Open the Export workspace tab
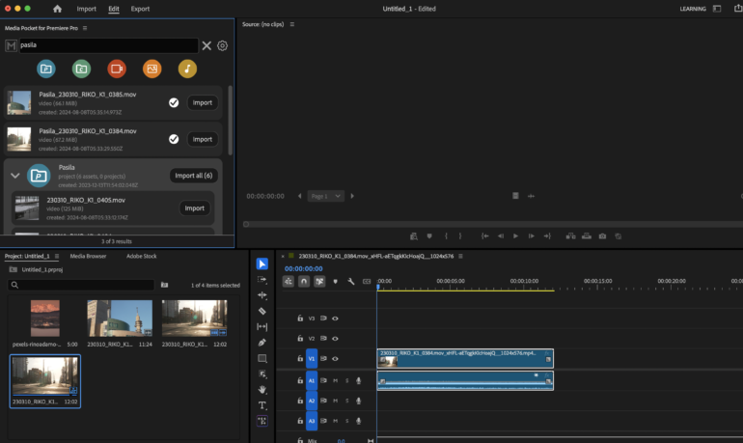Viewport: 743px width, 443px height. click(140, 9)
